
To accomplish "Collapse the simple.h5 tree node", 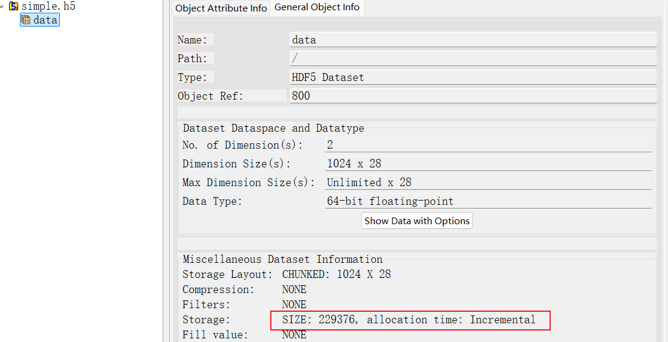I will pos(4,7).
